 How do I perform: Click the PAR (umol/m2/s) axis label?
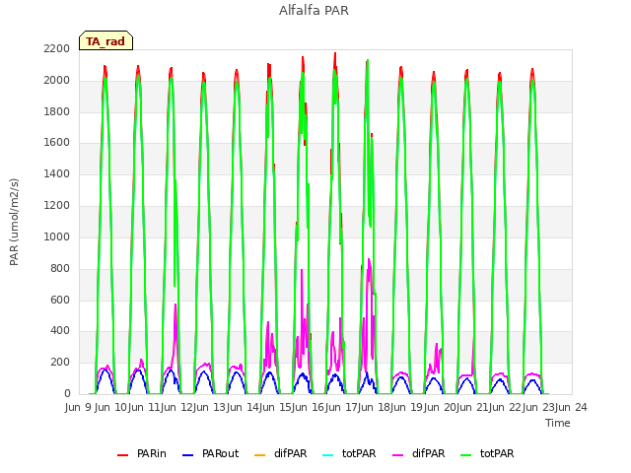tap(14, 222)
